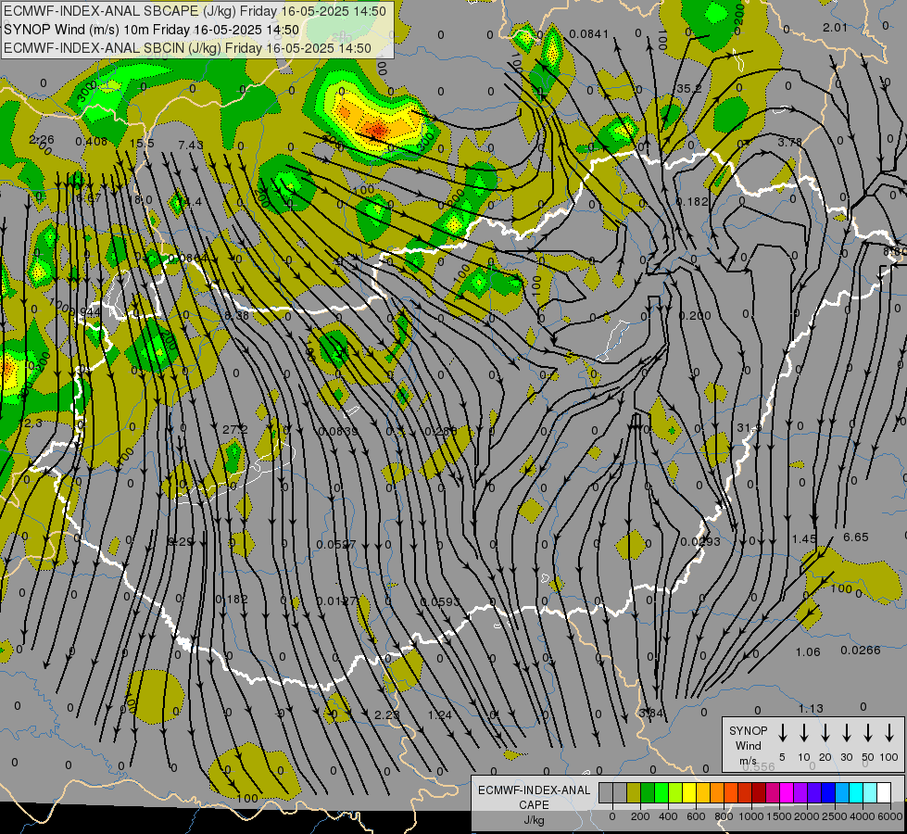The height and width of the screenshot is (834, 907).
Task: Click the 2500 tick label under color bar
Action: pos(834,816)
